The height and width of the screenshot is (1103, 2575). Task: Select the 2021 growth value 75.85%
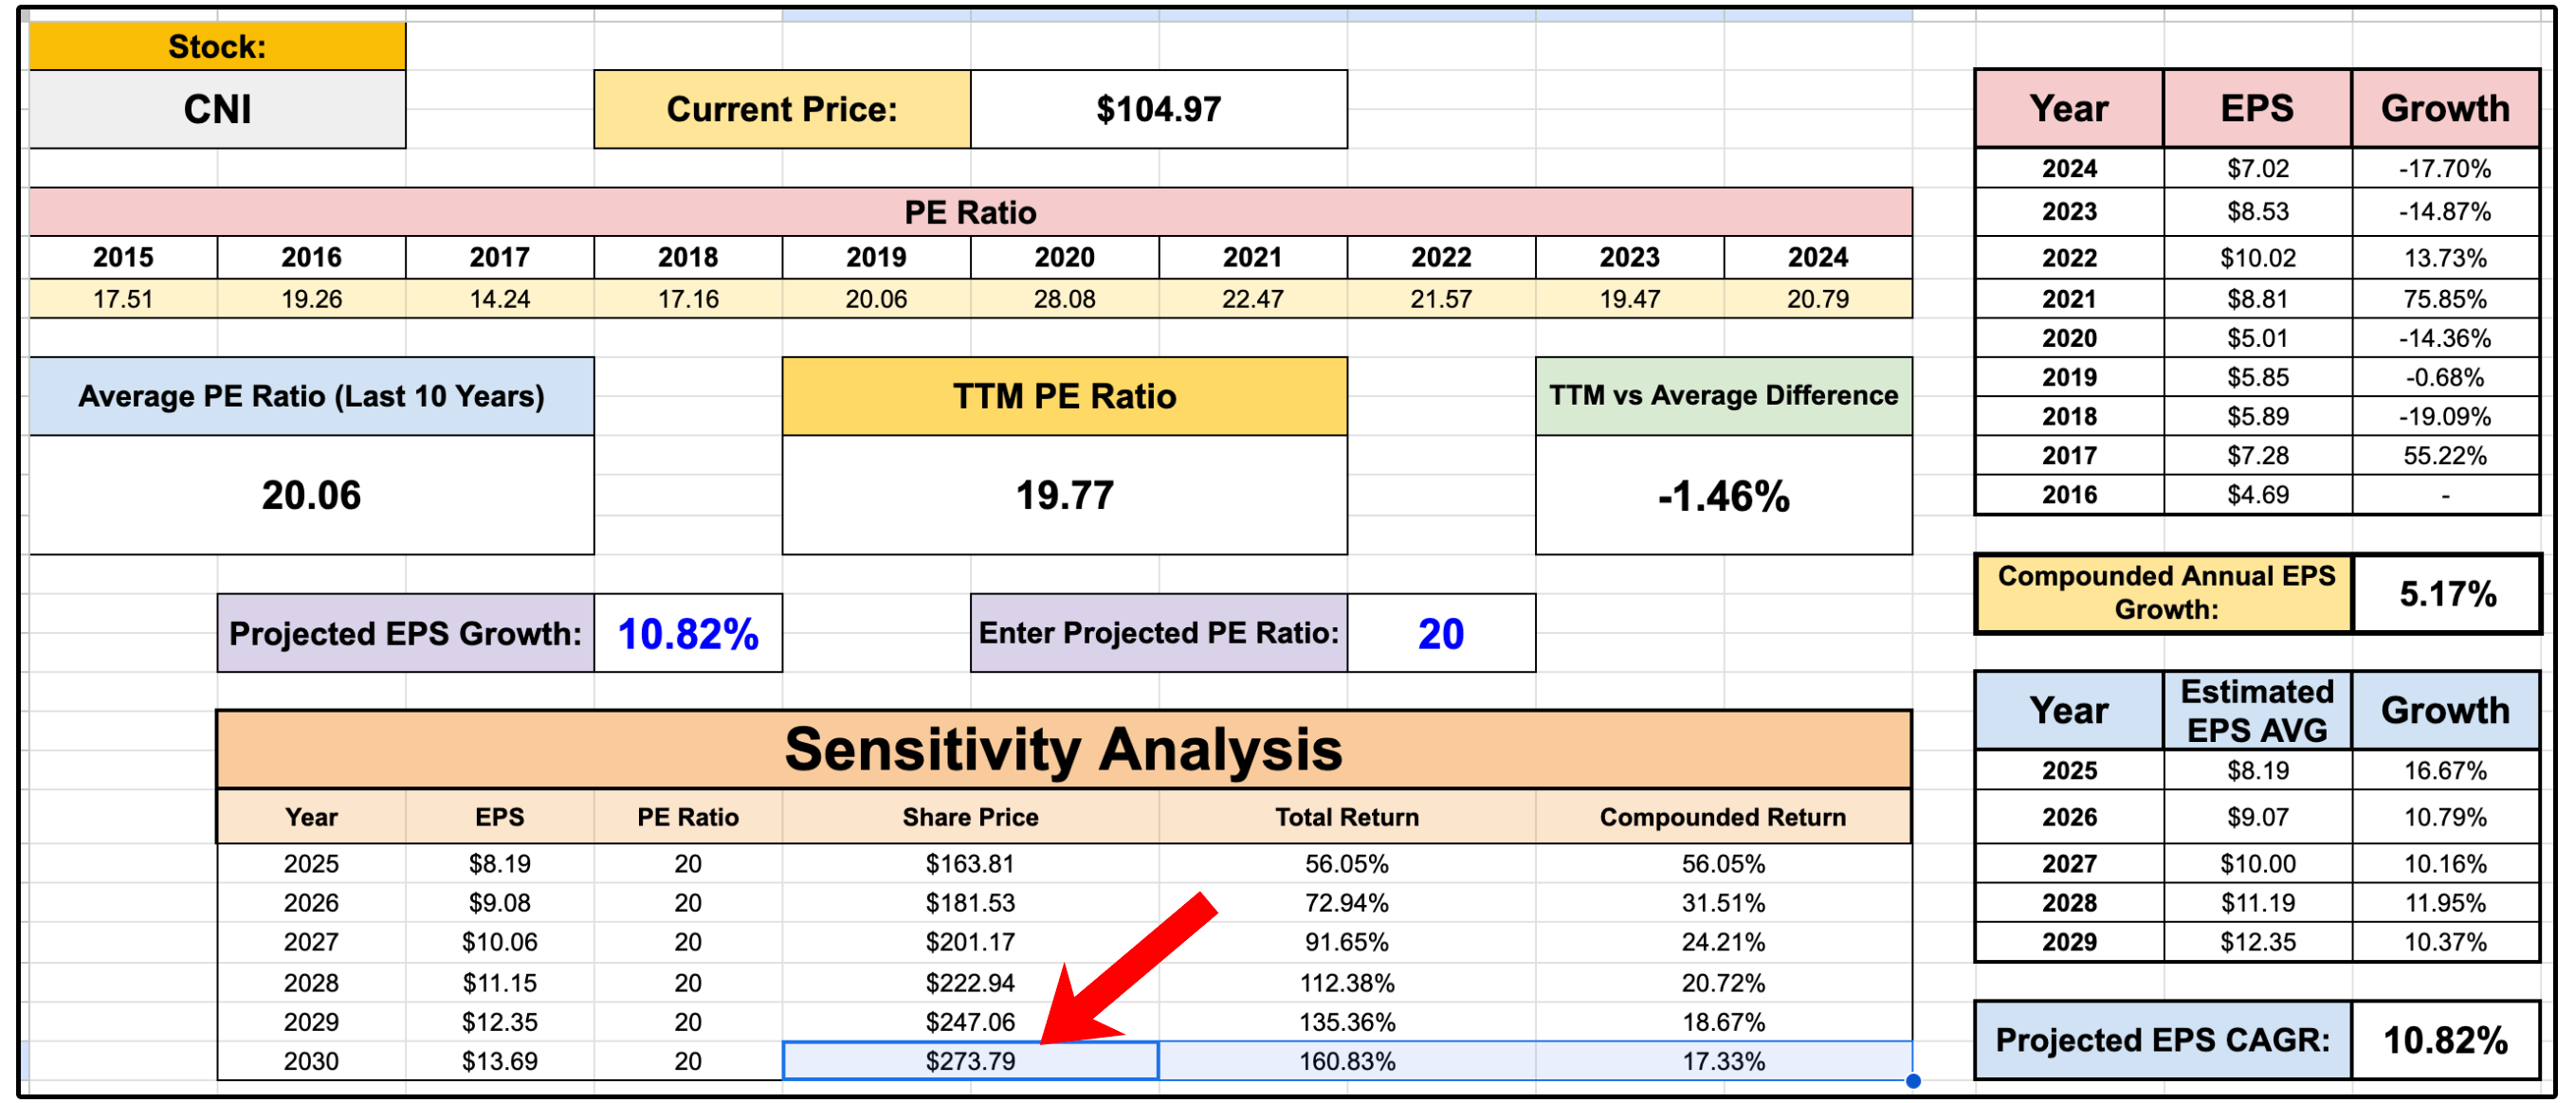(2444, 298)
